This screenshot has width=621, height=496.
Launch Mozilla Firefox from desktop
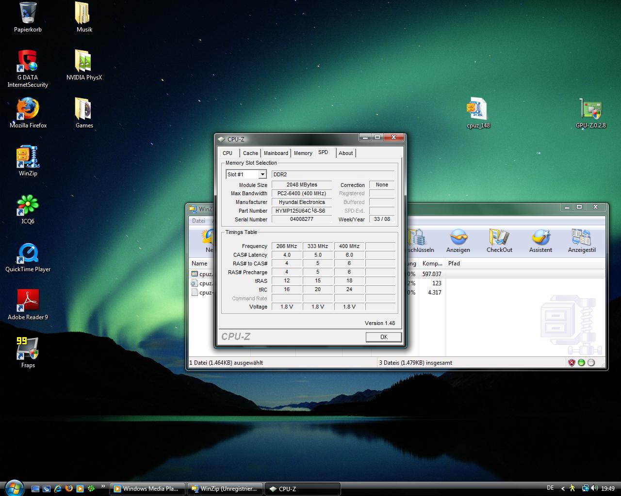pyautogui.click(x=28, y=109)
